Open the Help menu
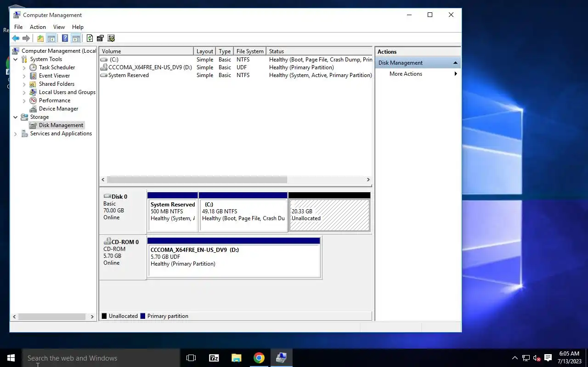Viewport: 588px width, 367px height. 78,27
